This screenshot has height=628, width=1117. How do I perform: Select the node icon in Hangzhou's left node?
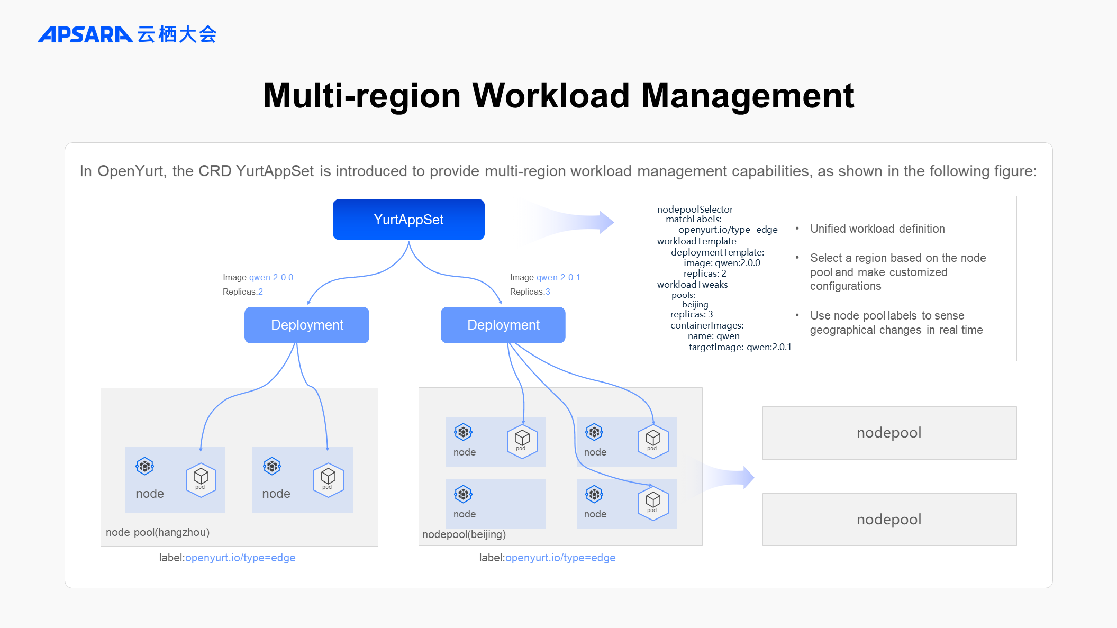[x=144, y=466]
